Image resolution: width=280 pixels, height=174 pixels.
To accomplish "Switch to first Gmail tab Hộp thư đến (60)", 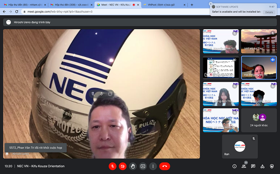I will 25,5.
